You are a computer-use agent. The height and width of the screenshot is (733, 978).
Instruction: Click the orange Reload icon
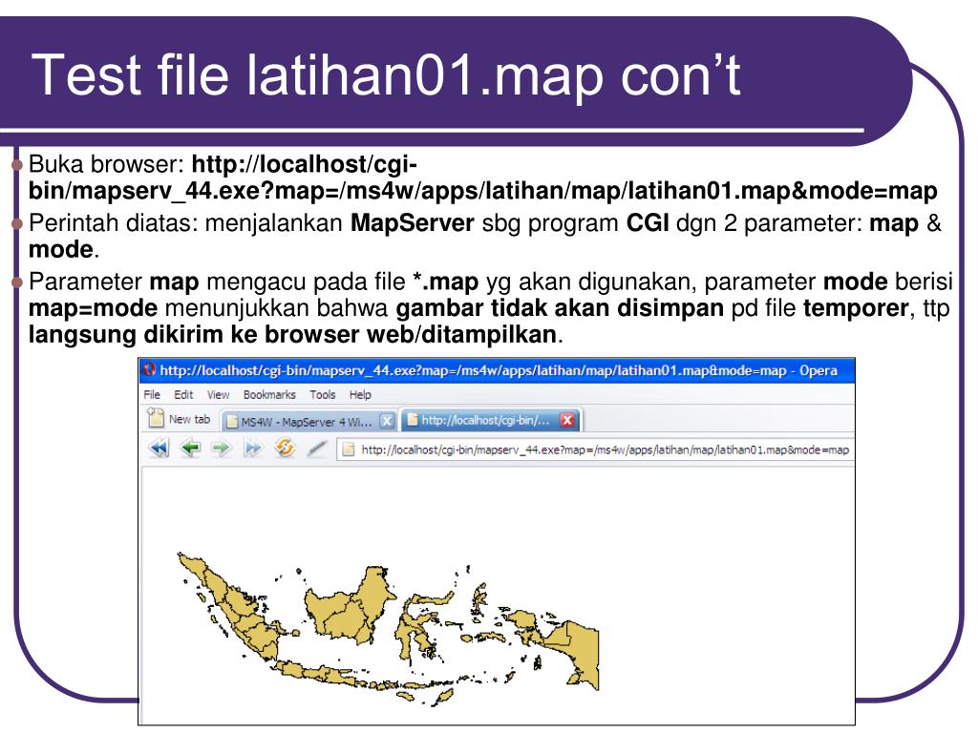(x=285, y=448)
